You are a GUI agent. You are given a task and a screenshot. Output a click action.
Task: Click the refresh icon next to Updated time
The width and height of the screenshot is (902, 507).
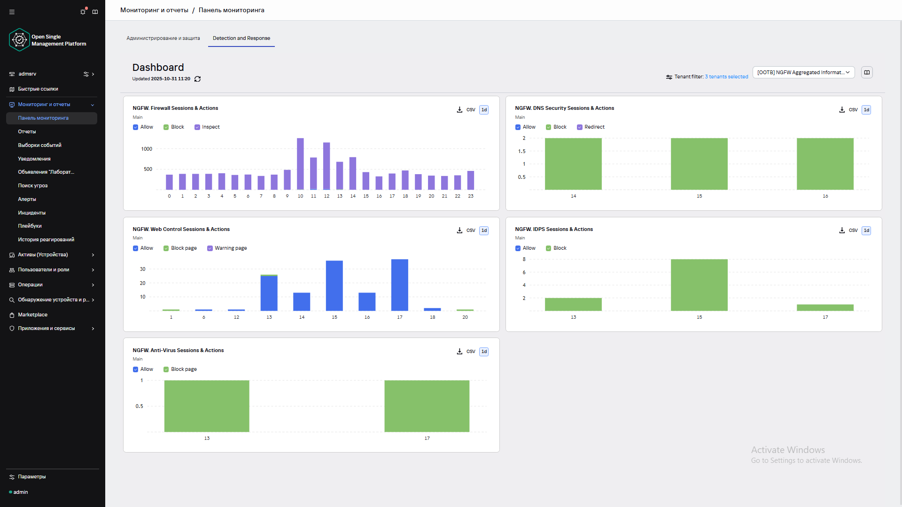(x=198, y=79)
